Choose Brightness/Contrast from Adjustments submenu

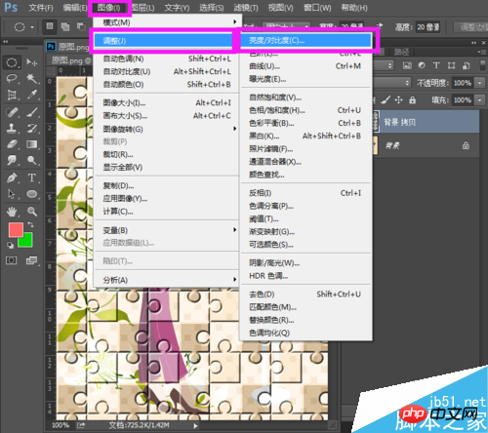305,40
